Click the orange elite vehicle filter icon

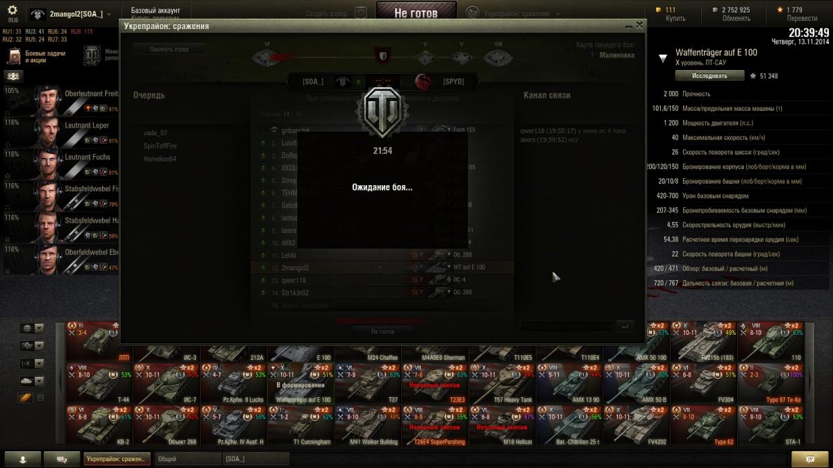pos(26,397)
